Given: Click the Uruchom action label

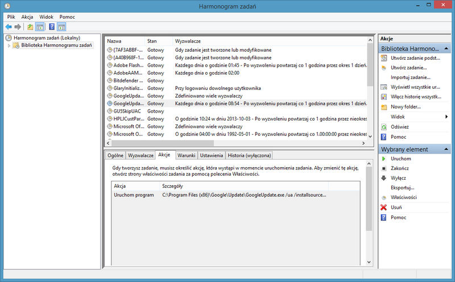Looking at the screenshot, I should point(401,159).
